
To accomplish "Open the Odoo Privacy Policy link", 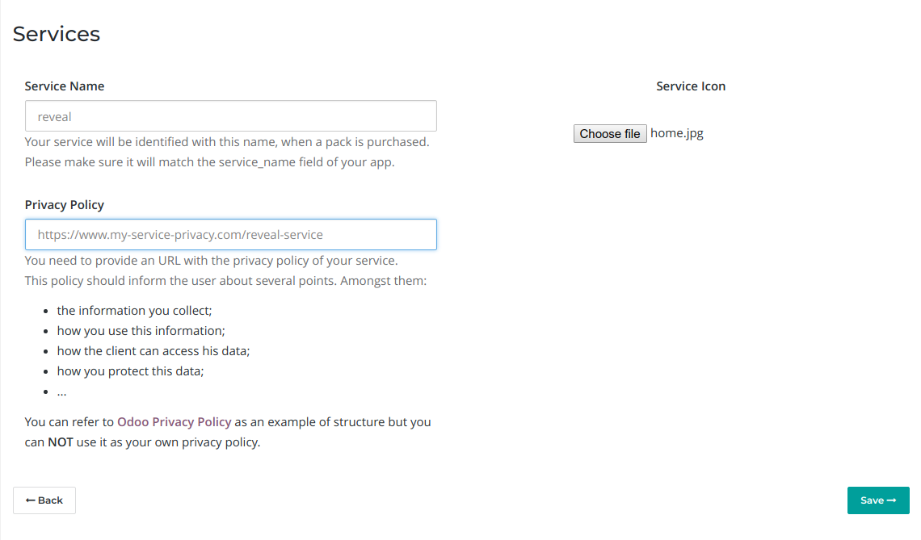I will click(x=175, y=422).
